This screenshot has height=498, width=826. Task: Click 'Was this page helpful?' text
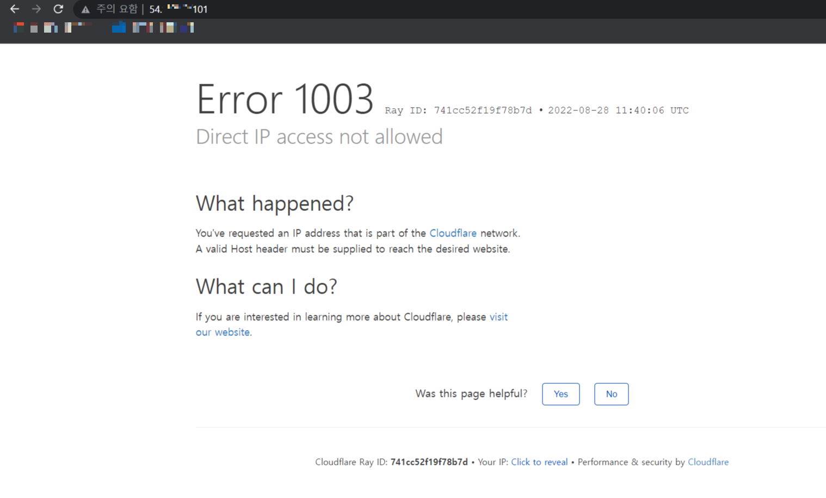click(x=471, y=394)
